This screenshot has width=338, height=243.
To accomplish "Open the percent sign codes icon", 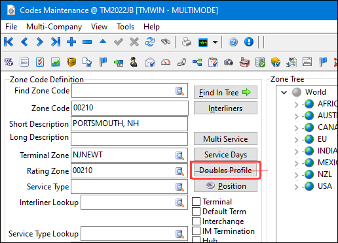I will tap(9, 62).
